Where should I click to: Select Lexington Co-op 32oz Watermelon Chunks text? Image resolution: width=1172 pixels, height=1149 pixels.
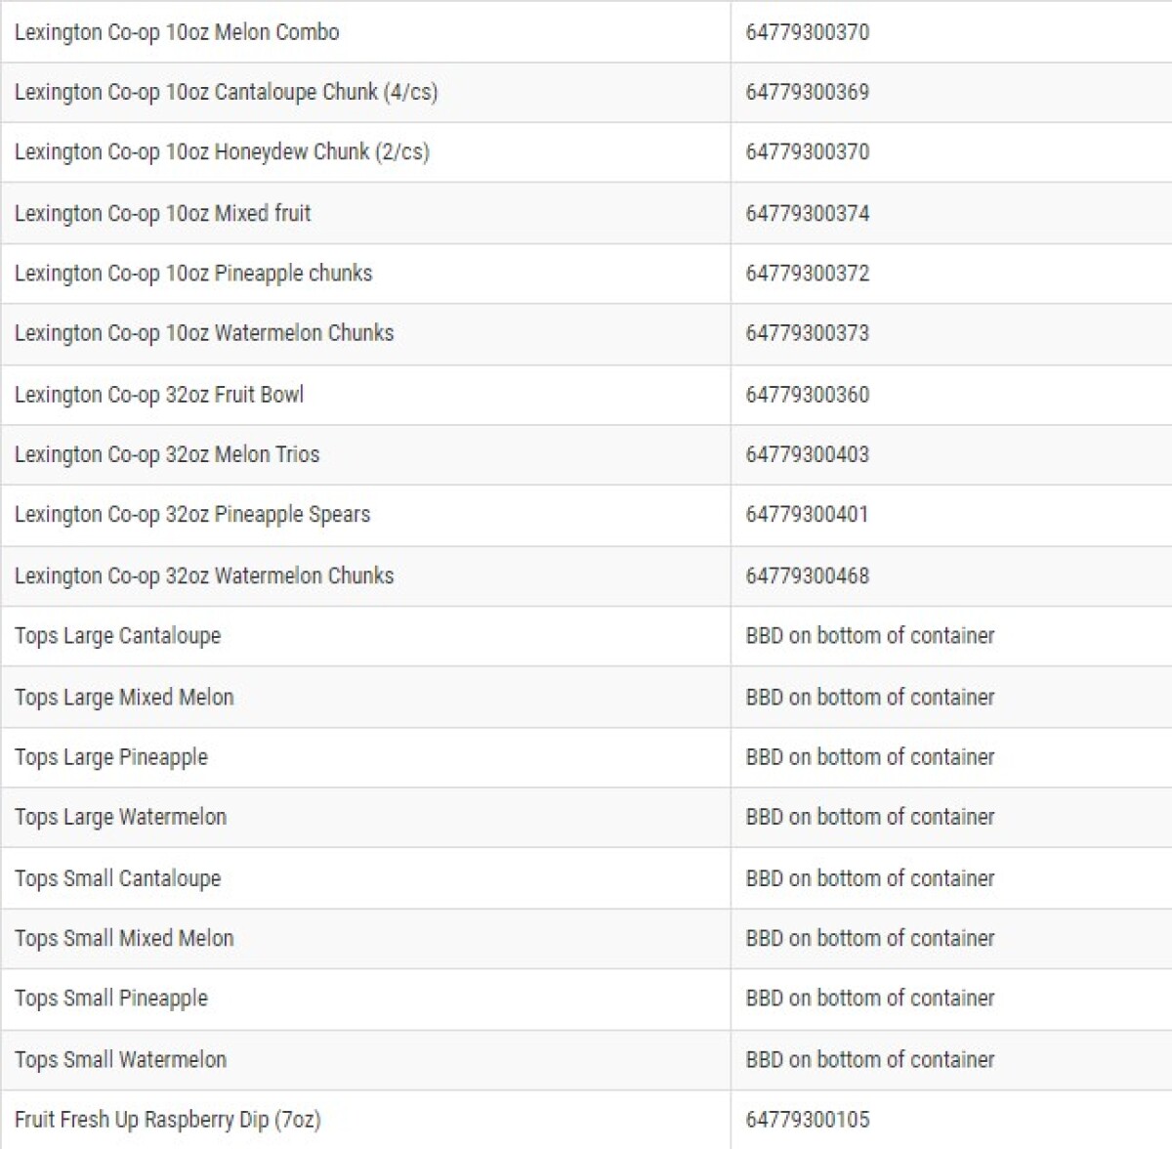(204, 575)
